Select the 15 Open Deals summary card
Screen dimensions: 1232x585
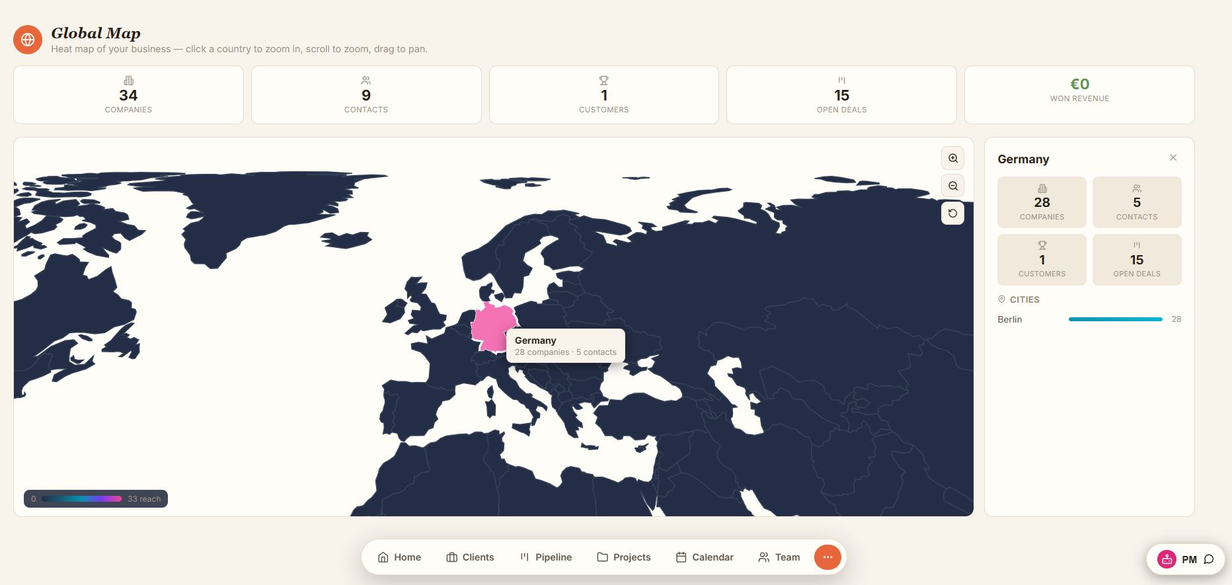point(841,95)
